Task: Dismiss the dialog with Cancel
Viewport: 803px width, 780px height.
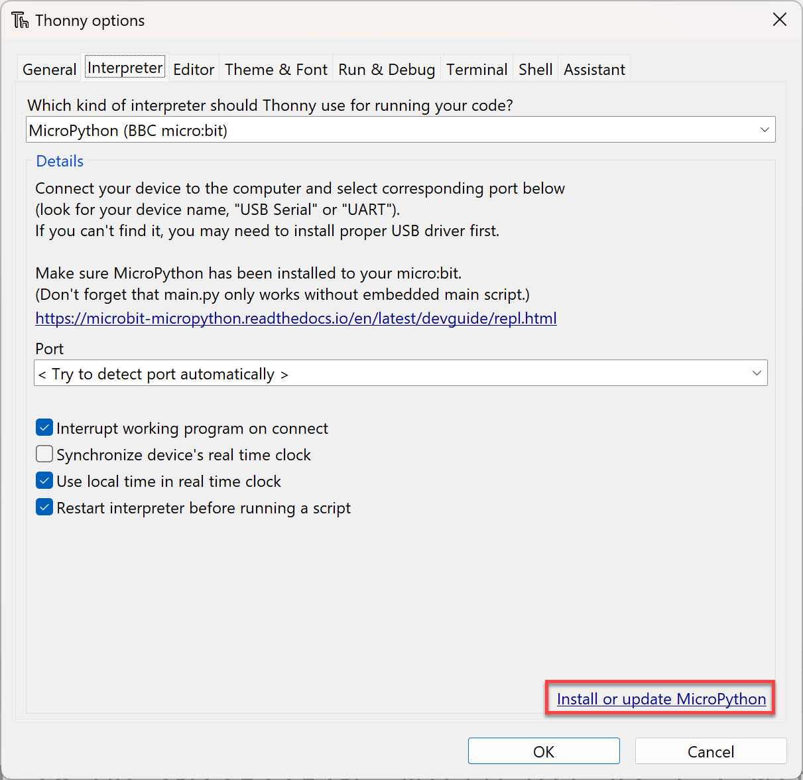Action: 711,751
